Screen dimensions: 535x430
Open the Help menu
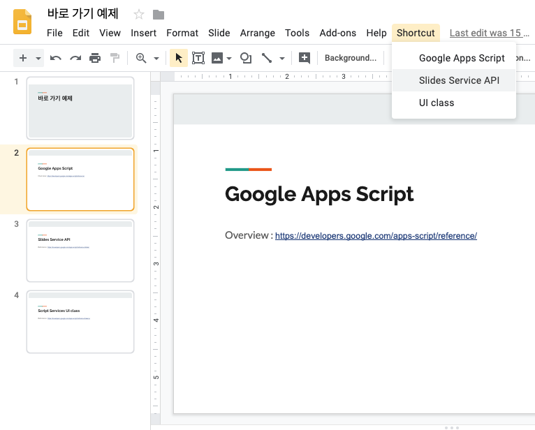(376, 33)
